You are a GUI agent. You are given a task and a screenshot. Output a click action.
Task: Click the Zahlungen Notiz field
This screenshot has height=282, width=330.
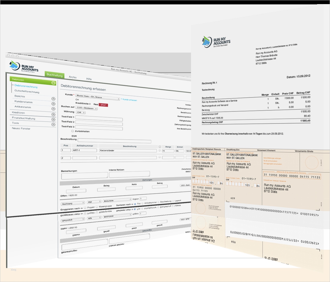(134, 188)
